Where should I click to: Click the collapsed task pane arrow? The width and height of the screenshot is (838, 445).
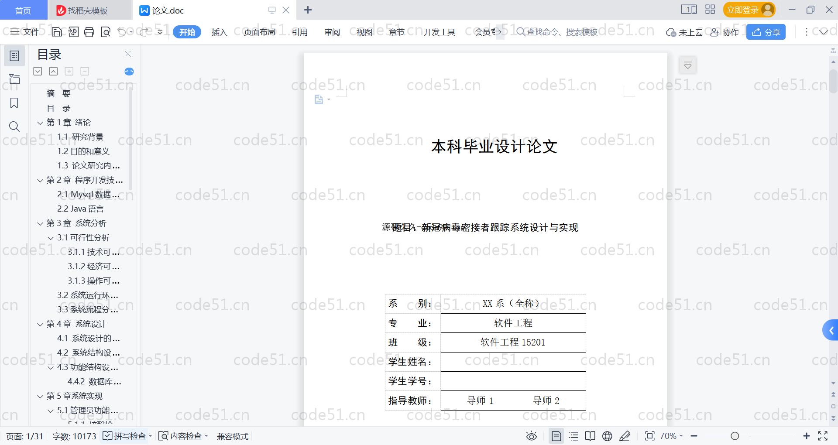click(831, 330)
